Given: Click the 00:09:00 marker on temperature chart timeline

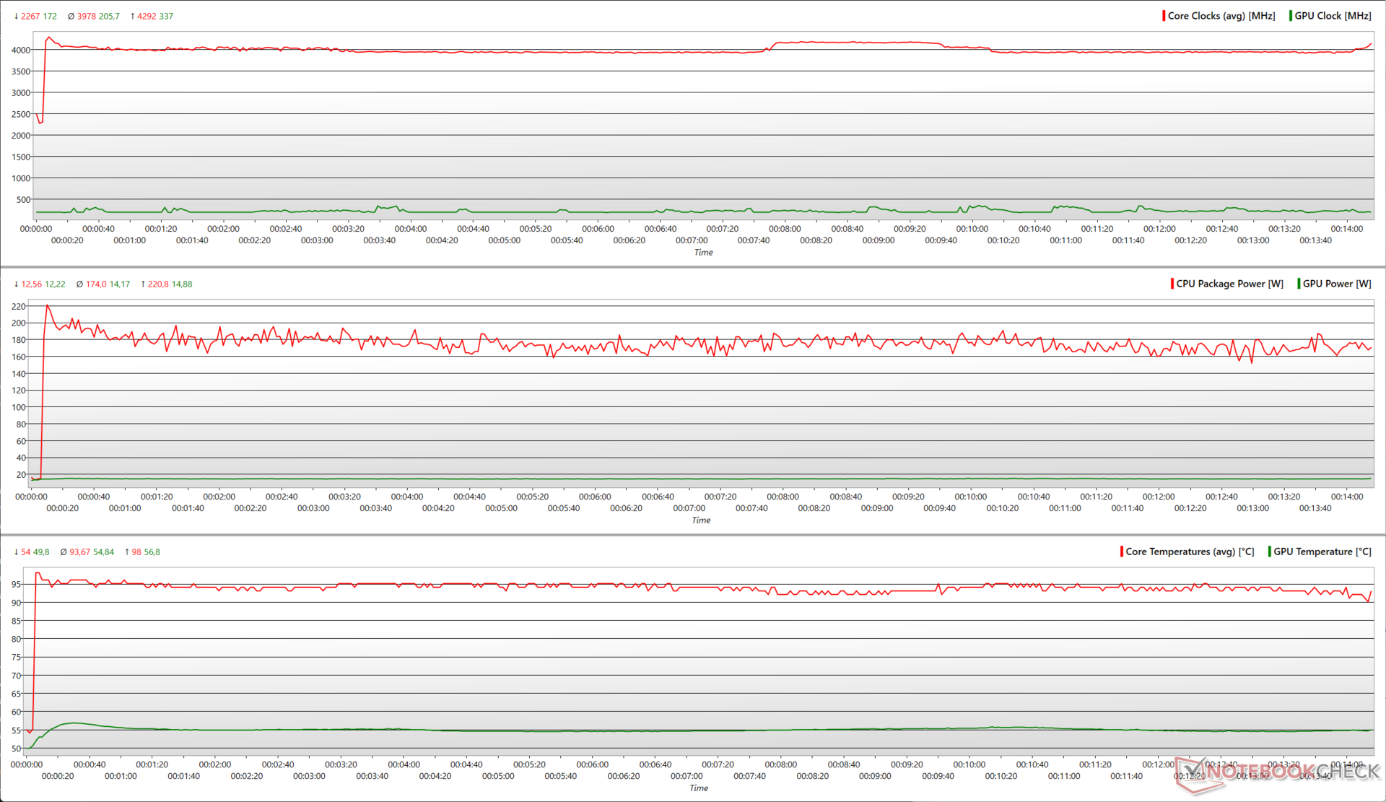Looking at the screenshot, I should pyautogui.click(x=874, y=776).
